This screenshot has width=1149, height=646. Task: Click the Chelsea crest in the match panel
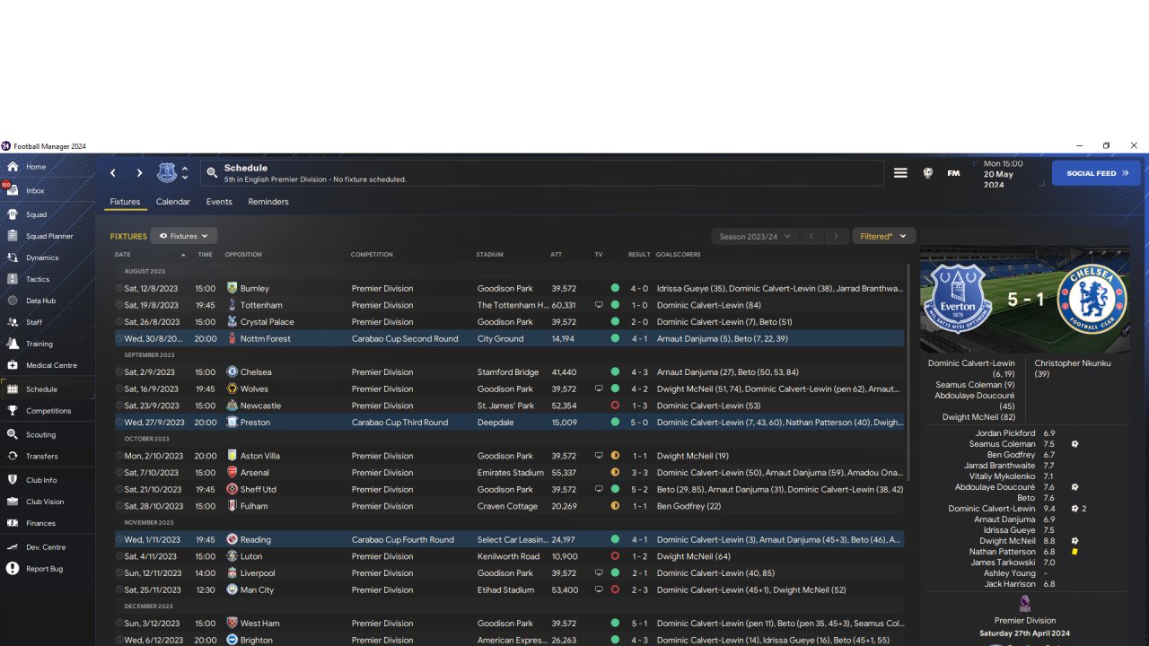(1092, 299)
